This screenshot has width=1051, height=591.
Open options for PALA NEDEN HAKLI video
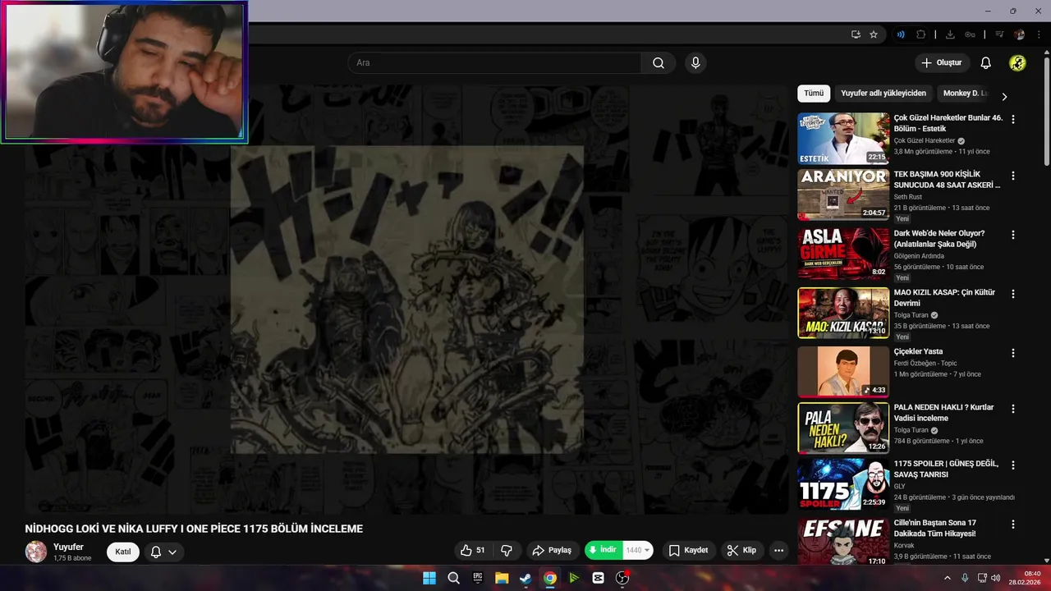pos(1012,409)
